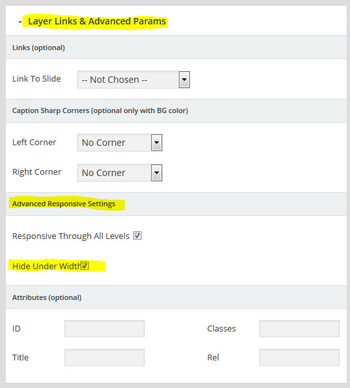
Task: Open the Link To Slide dropdown
Action: tap(134, 80)
